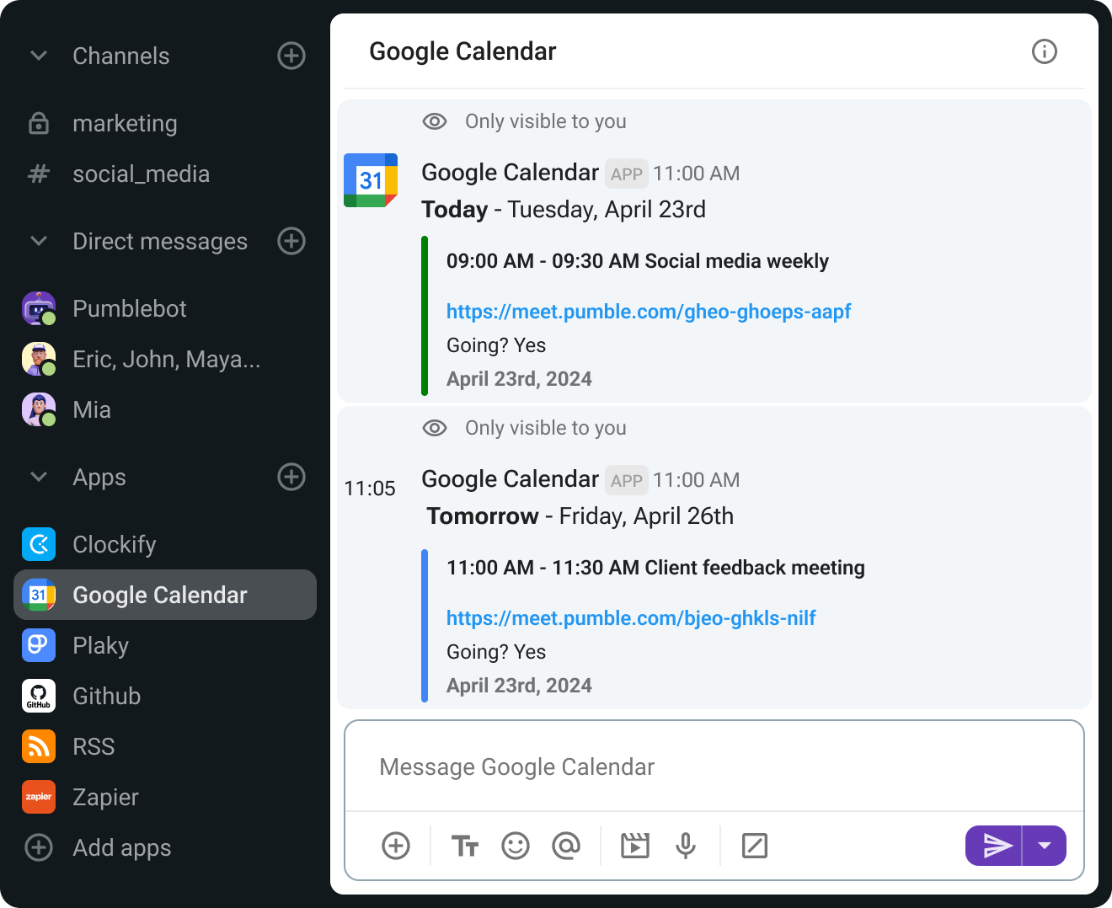
Task: Click the Google Calendar sender name in tomorrow's message
Action: click(x=510, y=479)
